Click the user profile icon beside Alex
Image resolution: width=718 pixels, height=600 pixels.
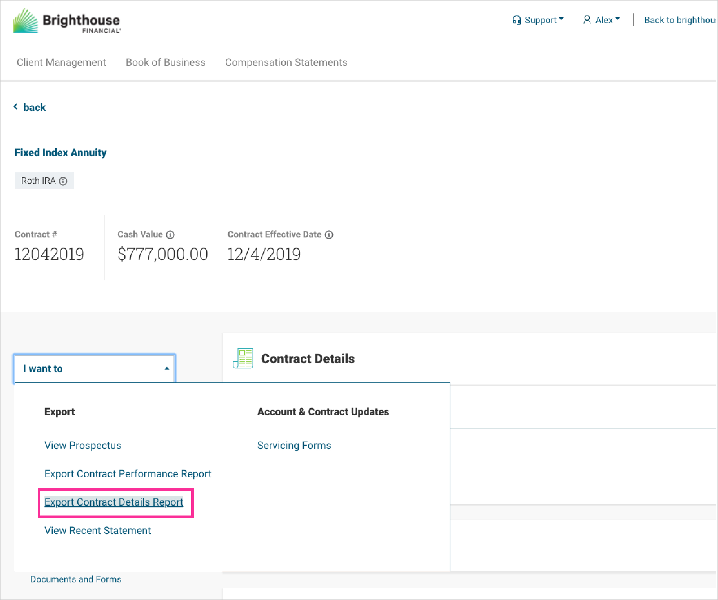point(587,20)
